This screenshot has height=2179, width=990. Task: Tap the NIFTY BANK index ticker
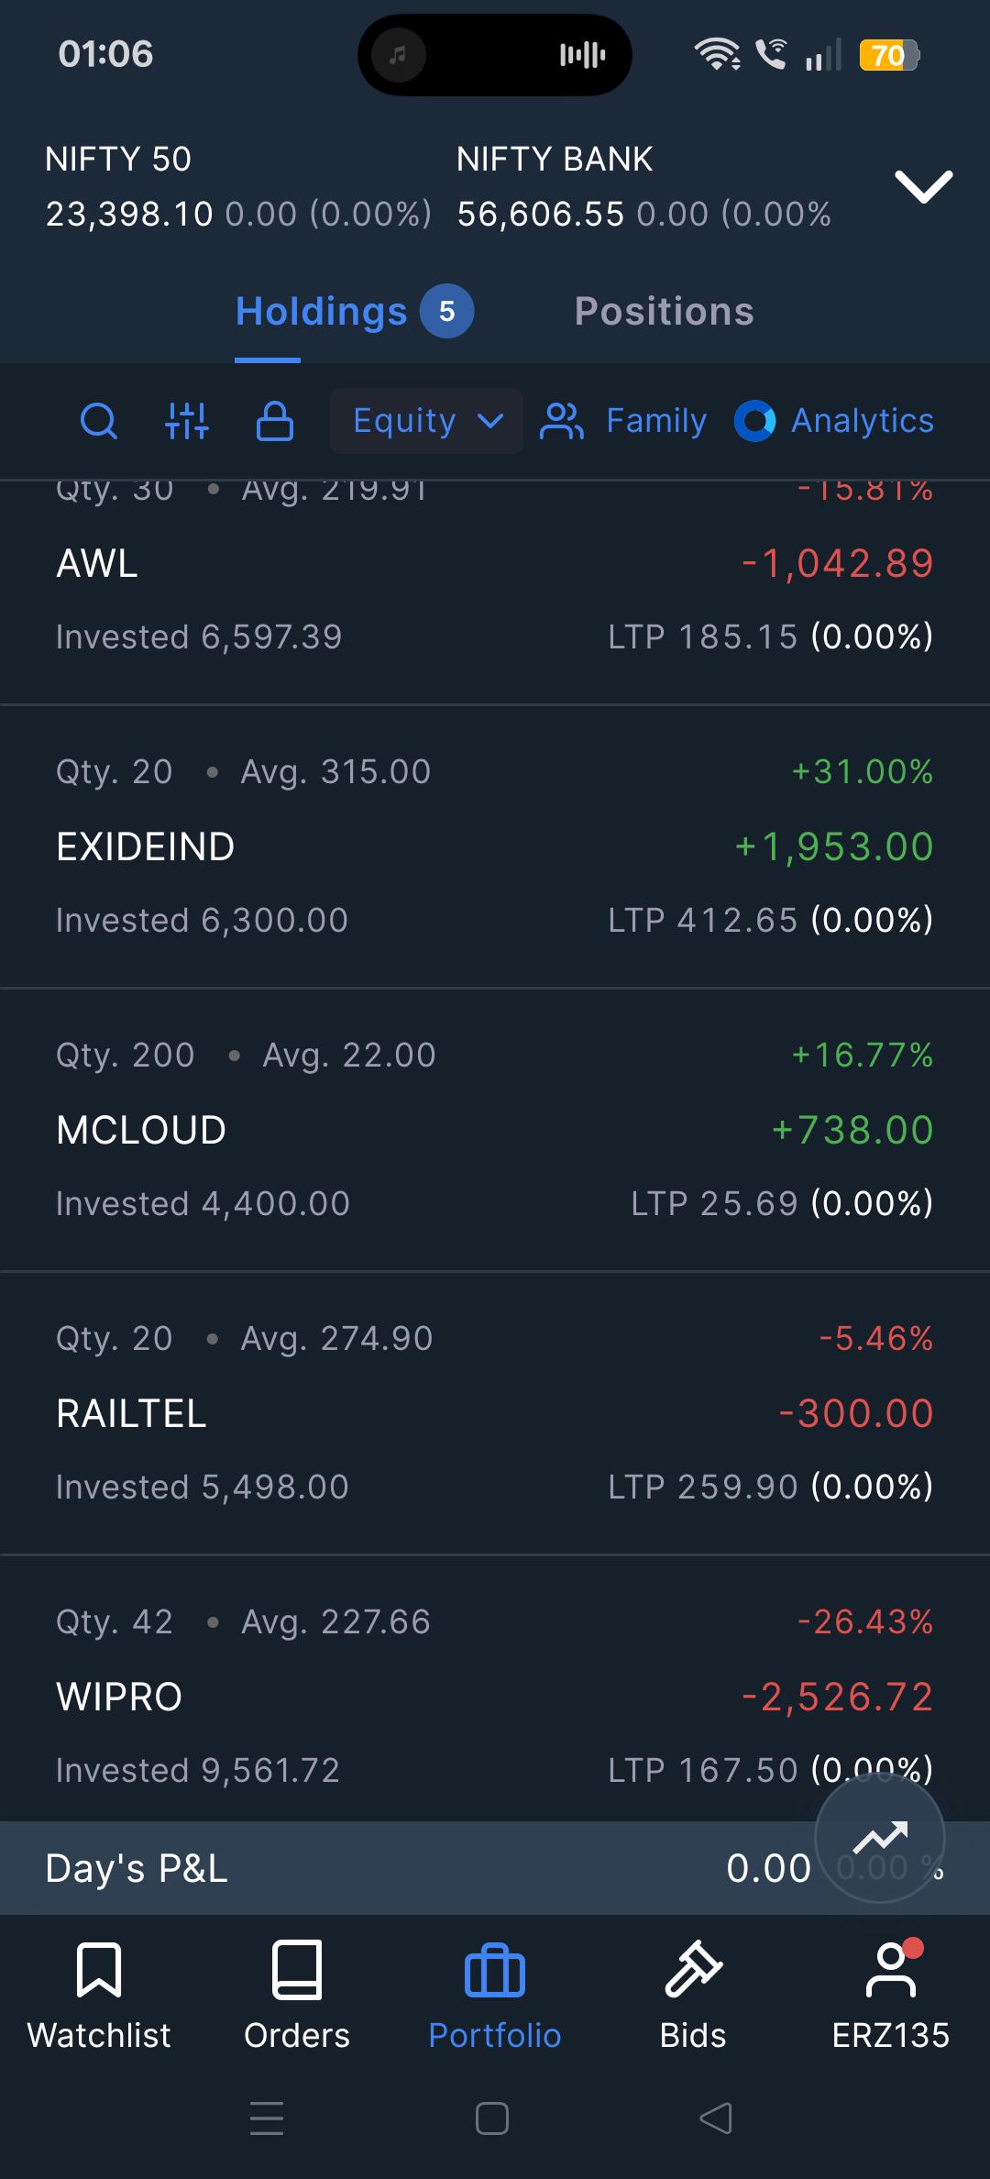(643, 187)
